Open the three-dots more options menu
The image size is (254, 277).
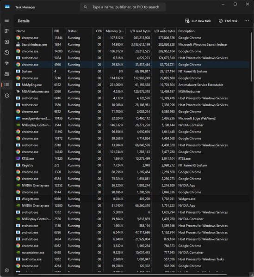point(247,21)
